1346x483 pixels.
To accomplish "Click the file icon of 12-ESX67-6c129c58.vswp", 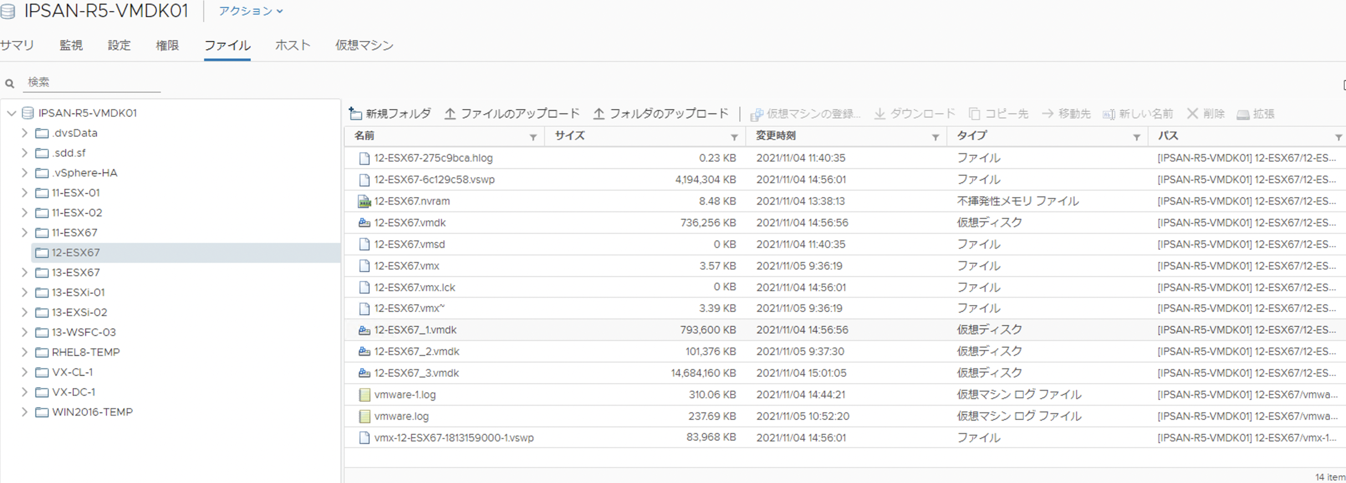I will (x=364, y=179).
